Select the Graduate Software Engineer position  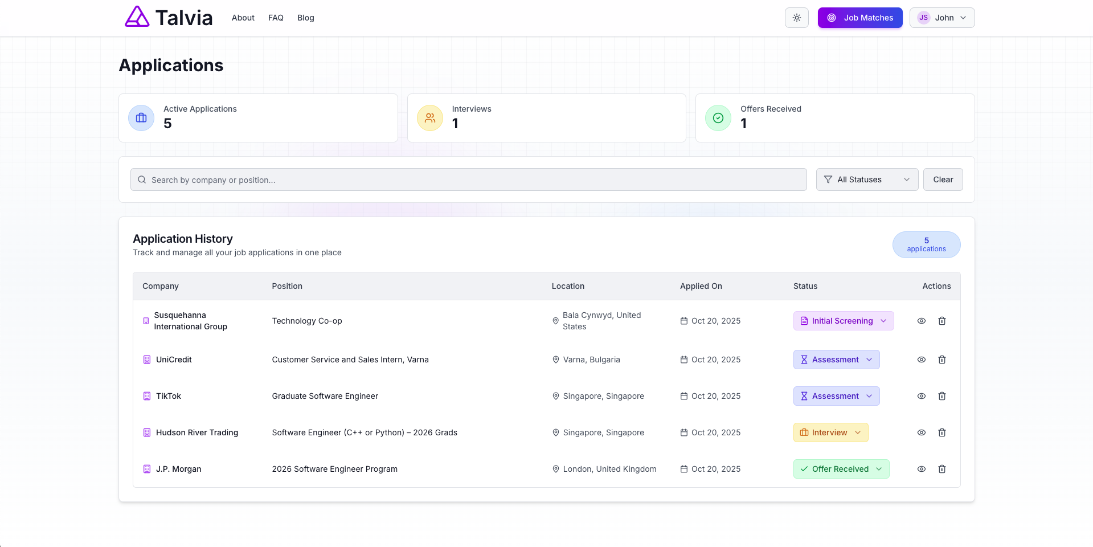click(x=325, y=396)
